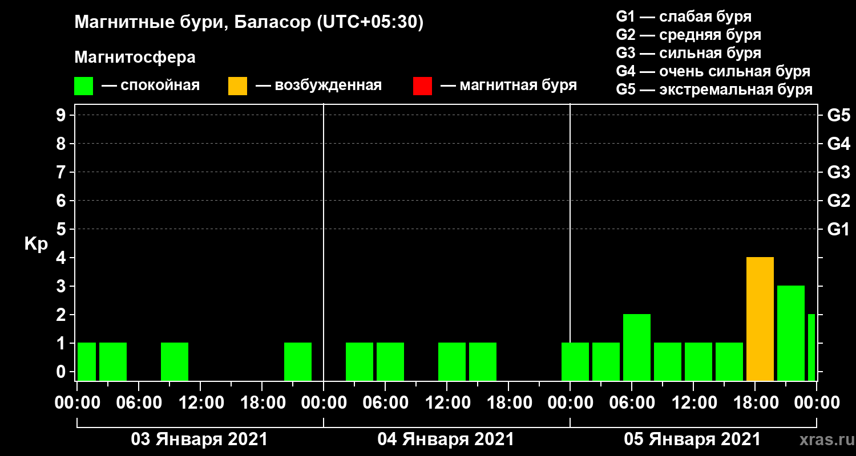Click the 'Магнитосфера' heading
Image resolution: width=856 pixels, height=456 pixels.
135,58
